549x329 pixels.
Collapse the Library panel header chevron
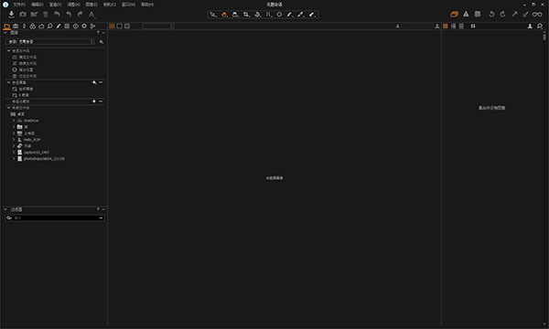(5, 33)
